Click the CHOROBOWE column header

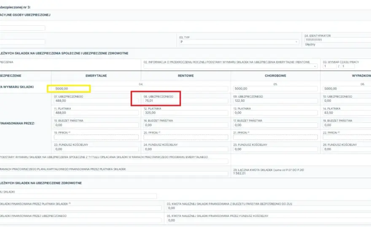point(275,76)
